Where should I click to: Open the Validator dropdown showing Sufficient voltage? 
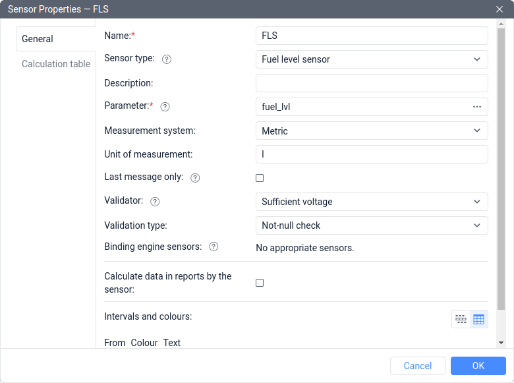pyautogui.click(x=371, y=202)
